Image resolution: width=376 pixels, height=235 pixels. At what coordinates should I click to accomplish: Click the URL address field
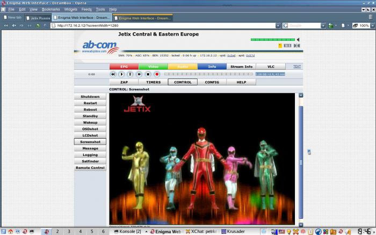click(163, 25)
